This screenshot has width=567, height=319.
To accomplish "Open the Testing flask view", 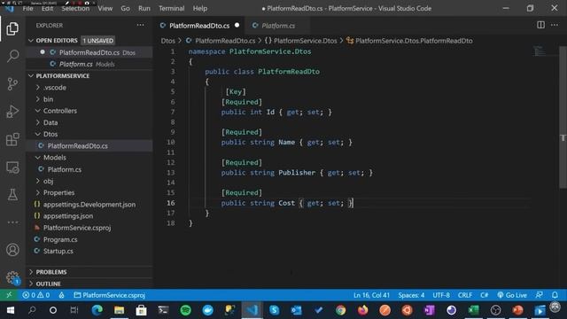I will 12,195.
